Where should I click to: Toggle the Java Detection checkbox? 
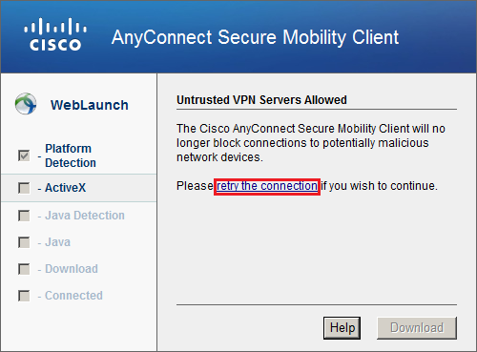pos(24,216)
